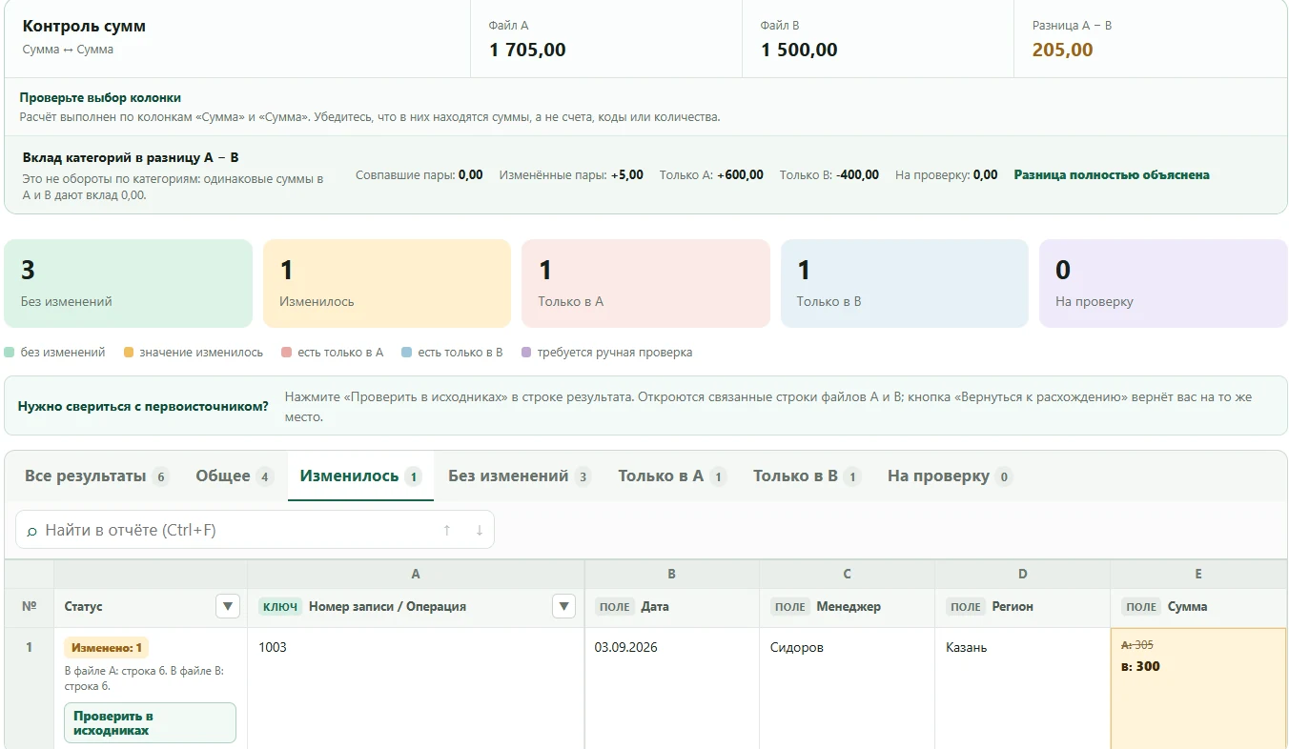Screen dimensions: 1289x749
Task: Click the difference value 205,00
Action: pyautogui.click(x=1063, y=50)
